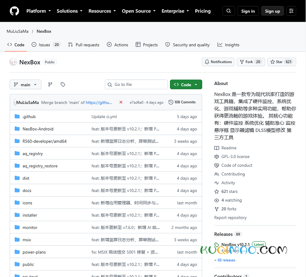This screenshot has width=306, height=277.
Task: Open MuLiuSaMa owner breadcrumb link
Action: pyautogui.click(x=17, y=31)
